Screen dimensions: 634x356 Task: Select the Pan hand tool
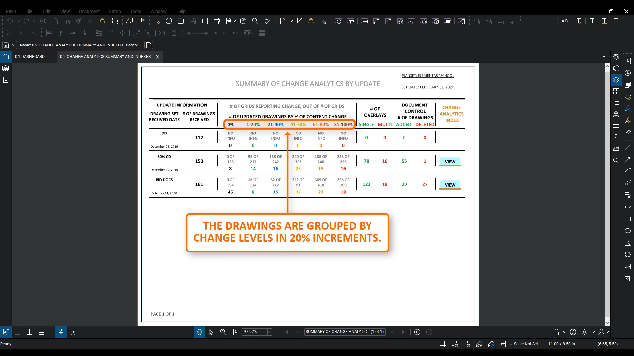click(199, 332)
